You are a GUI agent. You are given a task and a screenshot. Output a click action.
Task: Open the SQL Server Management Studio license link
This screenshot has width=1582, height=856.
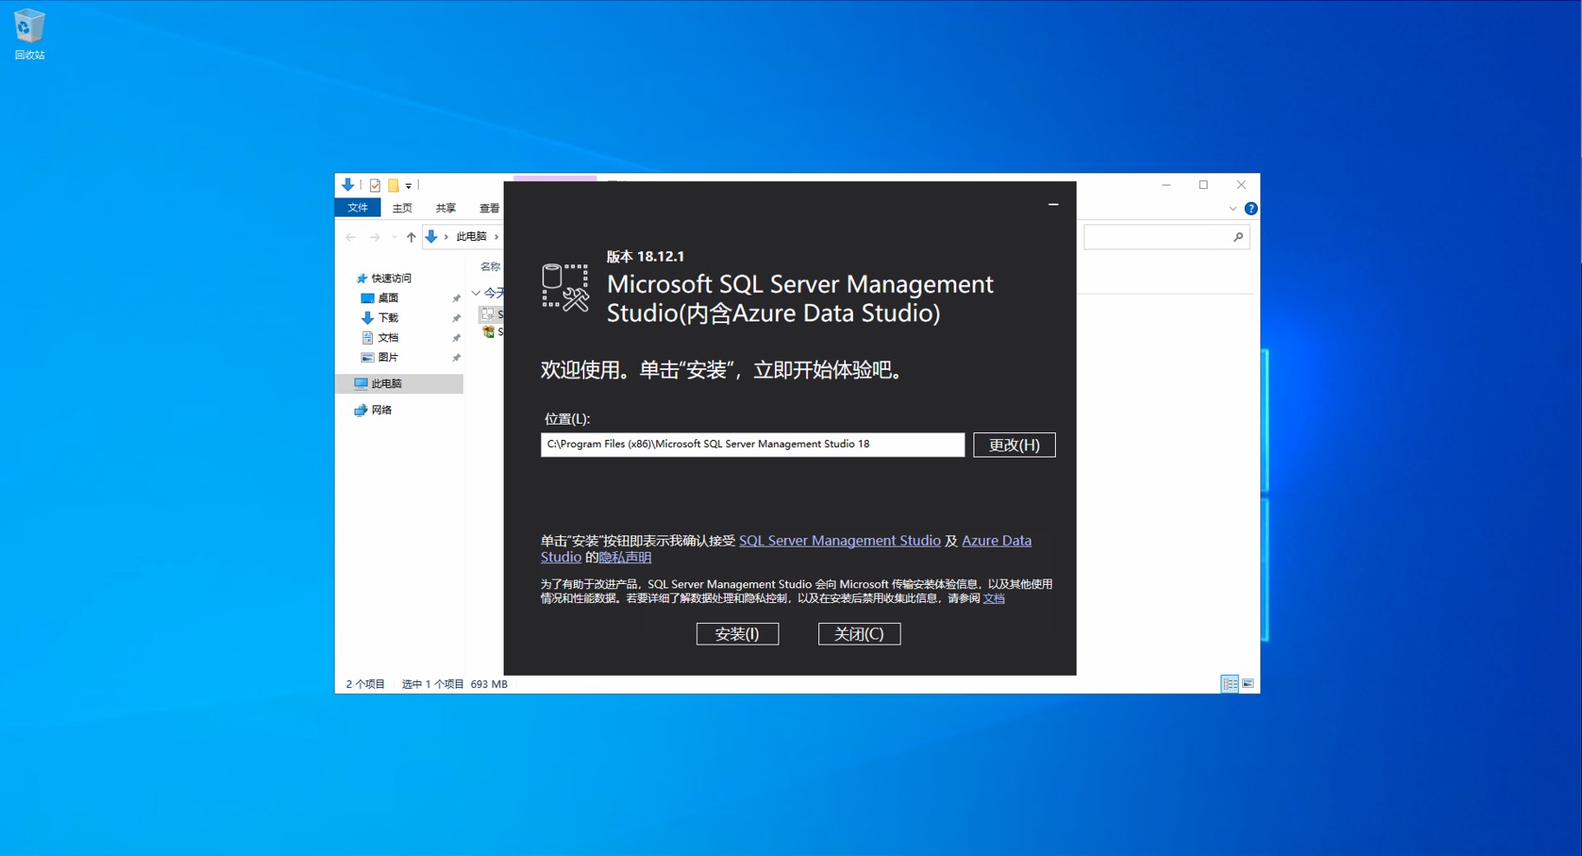point(839,541)
